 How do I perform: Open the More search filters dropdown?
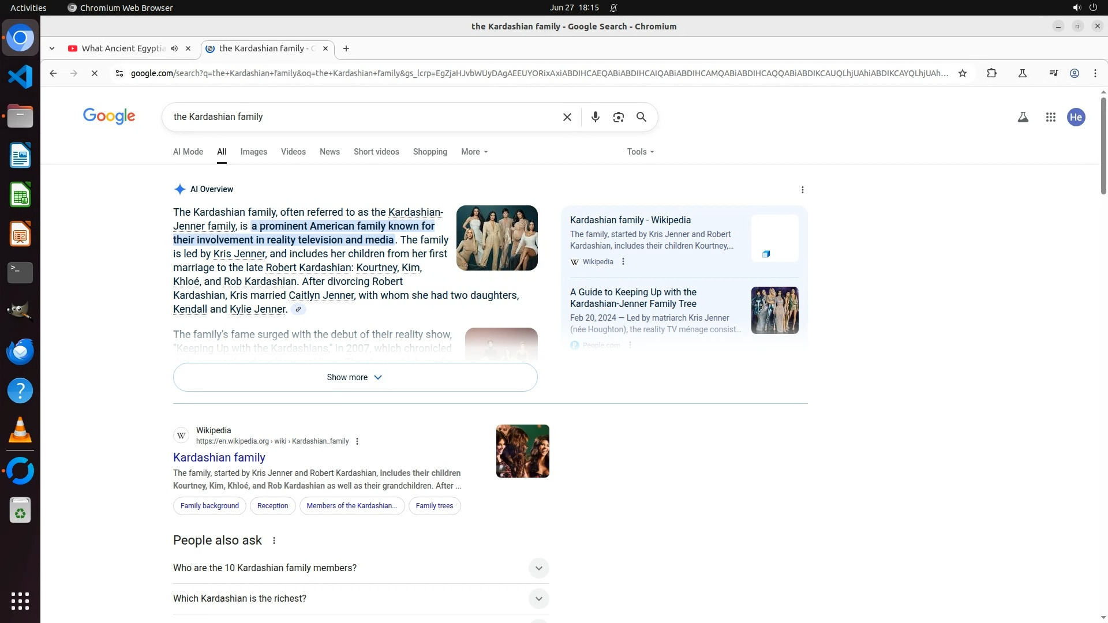[x=474, y=152]
